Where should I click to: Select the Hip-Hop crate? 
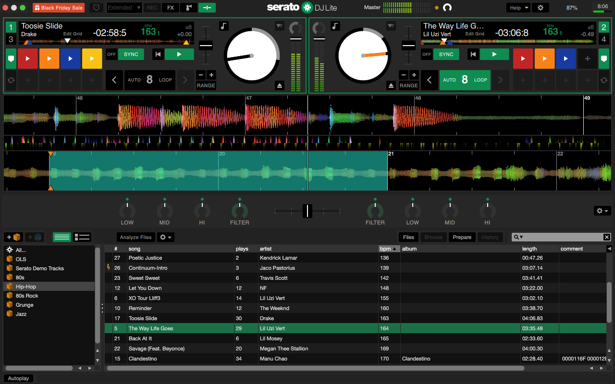[x=49, y=287]
